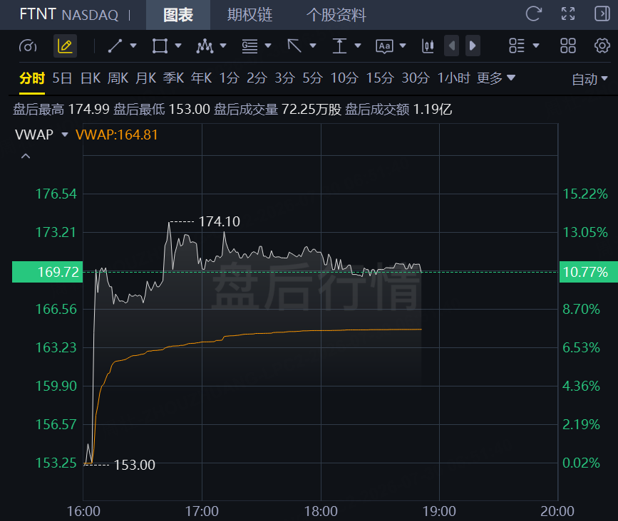Expand text annotation tool options
Screen dimensions: 618x521
(x=403, y=46)
